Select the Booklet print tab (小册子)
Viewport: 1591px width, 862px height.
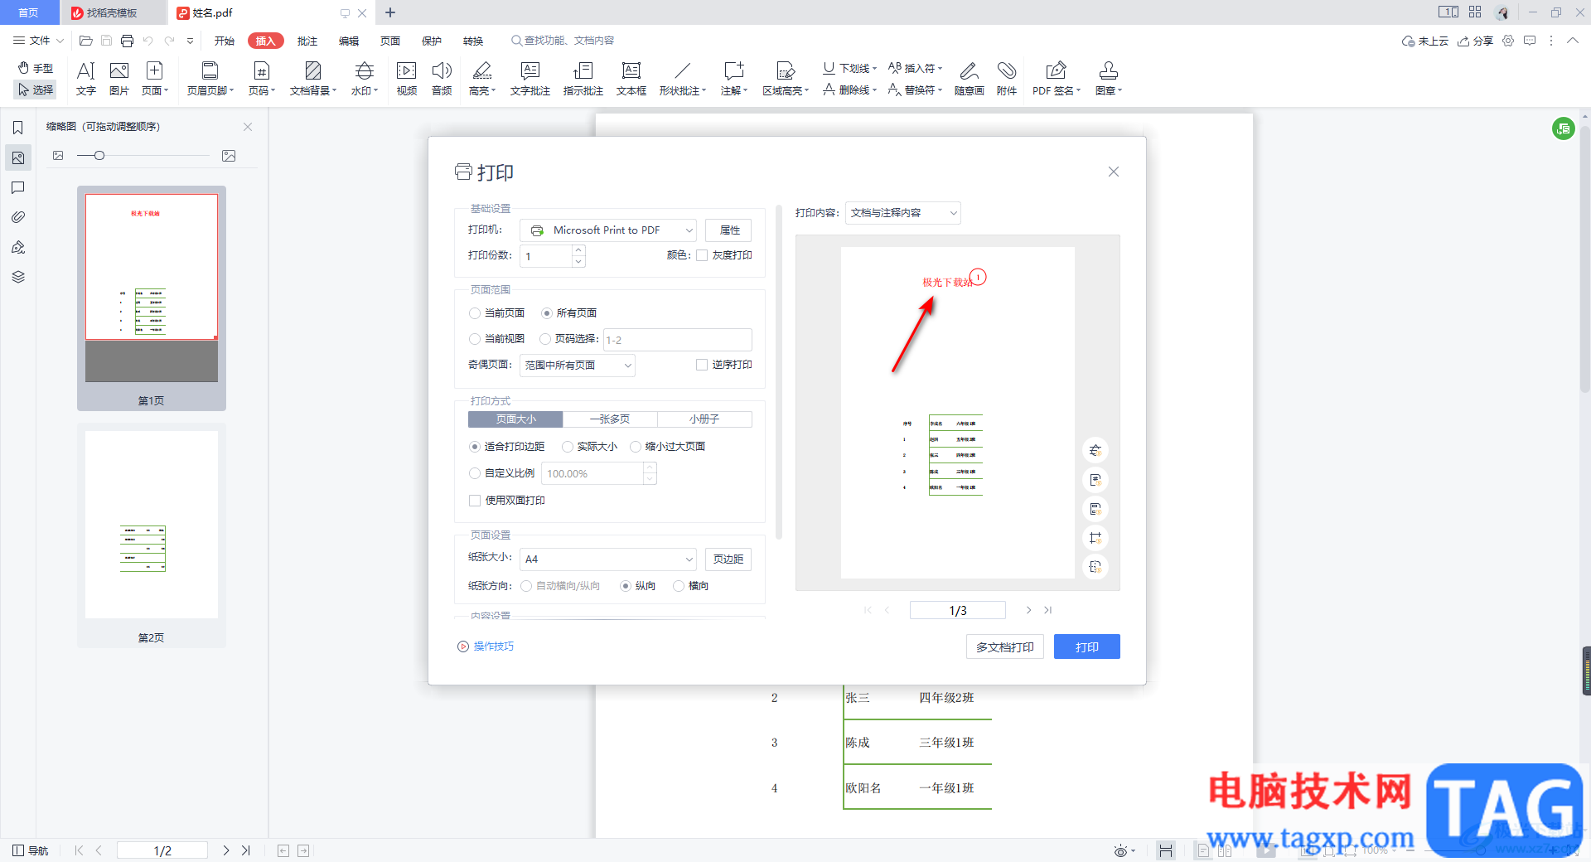[704, 419]
